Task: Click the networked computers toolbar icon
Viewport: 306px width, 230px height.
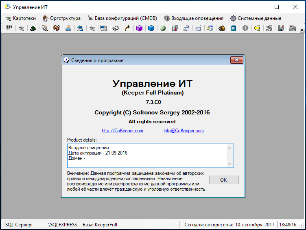Action: pos(293,28)
